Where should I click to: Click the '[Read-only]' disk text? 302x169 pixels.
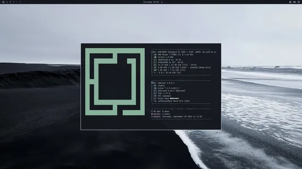coord(205,68)
